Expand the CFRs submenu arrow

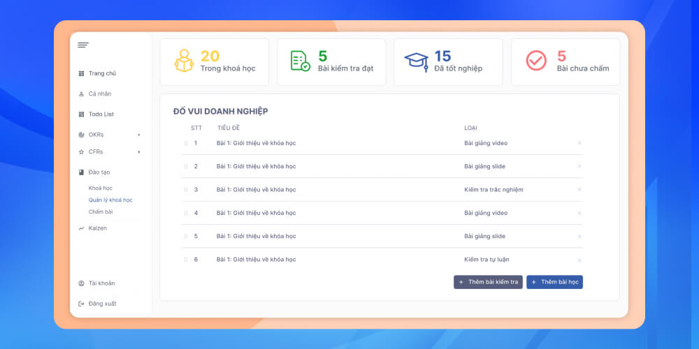(139, 152)
